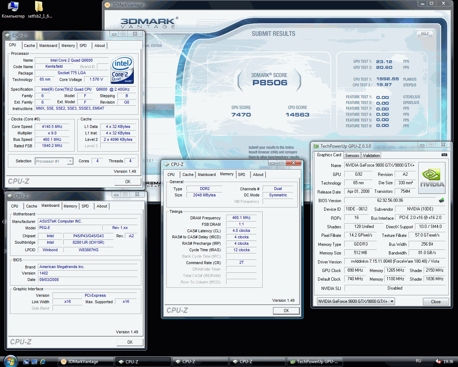Click the RU language indicator
This screenshot has height=367, width=458.
click(x=418, y=361)
